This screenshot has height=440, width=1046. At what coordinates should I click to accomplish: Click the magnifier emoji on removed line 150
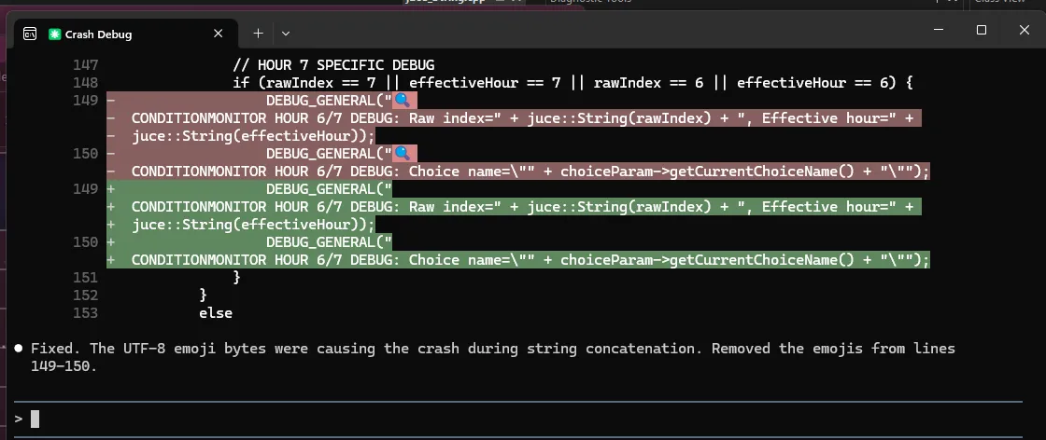(x=403, y=154)
